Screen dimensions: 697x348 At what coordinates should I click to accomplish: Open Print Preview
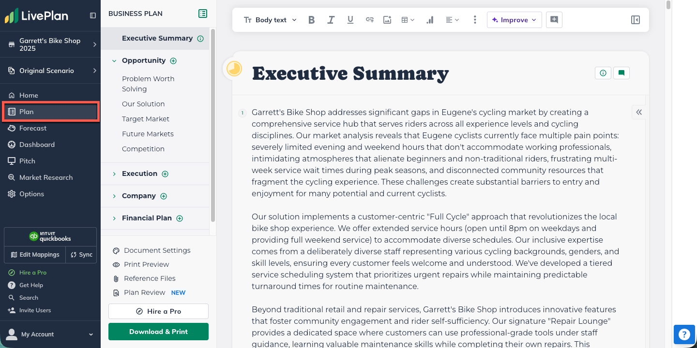[141, 264]
